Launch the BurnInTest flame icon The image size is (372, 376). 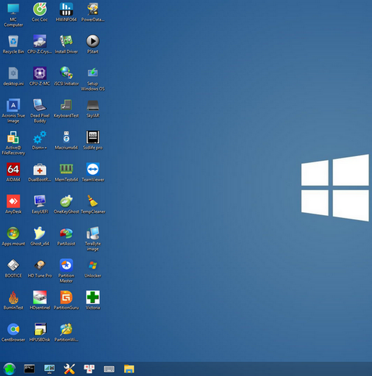[x=13, y=300]
